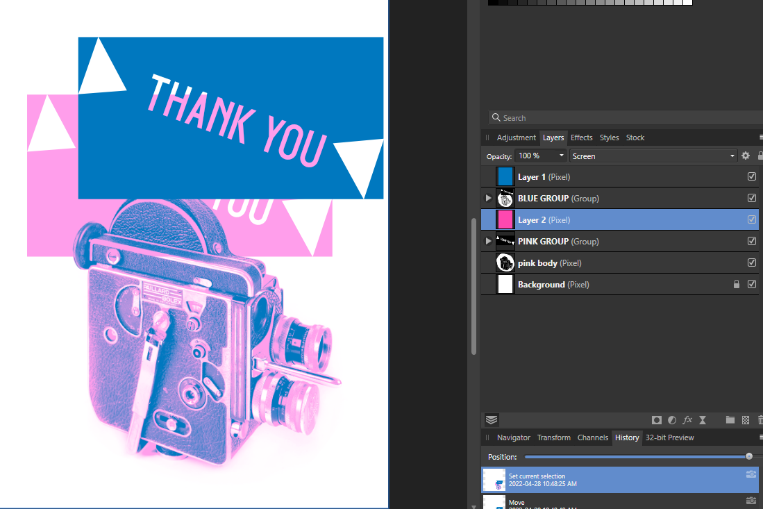Save snapshot for Set current selection step
763x509 pixels.
751,474
